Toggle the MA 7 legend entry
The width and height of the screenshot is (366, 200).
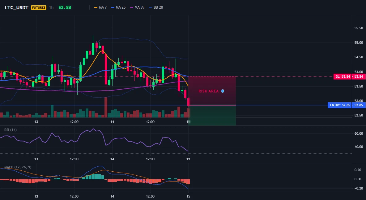pyautogui.click(x=100, y=7)
